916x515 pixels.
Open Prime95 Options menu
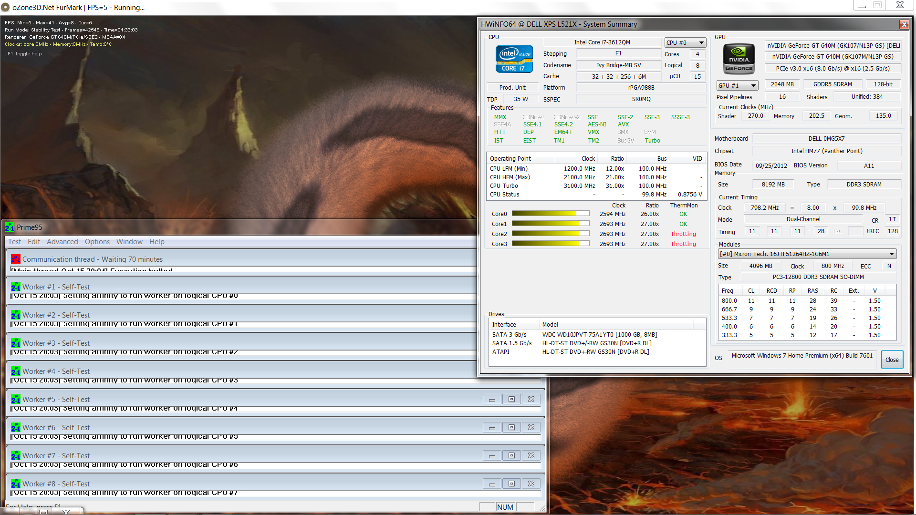tap(97, 242)
